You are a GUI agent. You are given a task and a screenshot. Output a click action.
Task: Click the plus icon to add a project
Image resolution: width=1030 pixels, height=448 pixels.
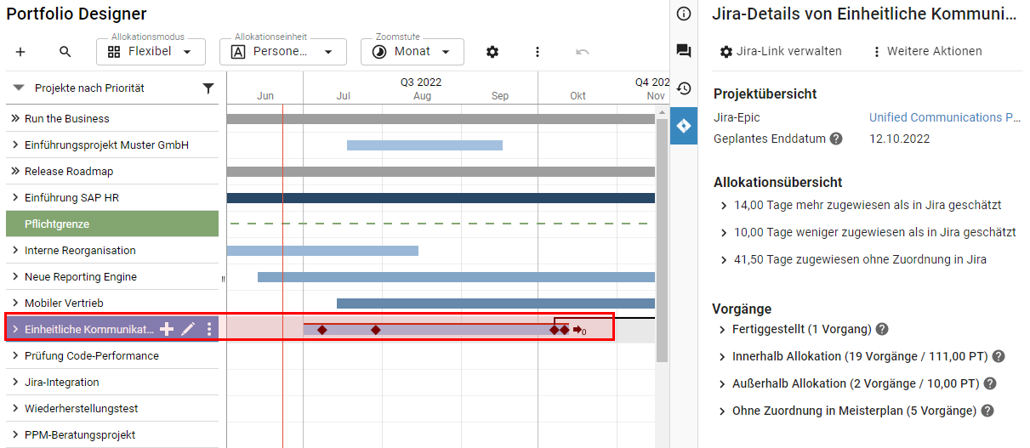pos(20,52)
